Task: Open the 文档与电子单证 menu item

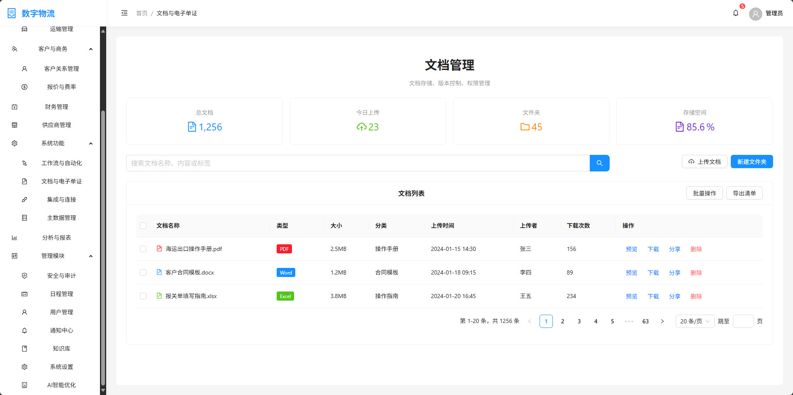Action: 61,181
